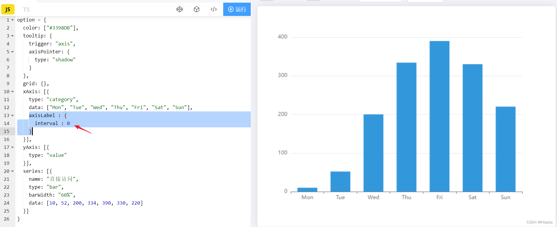Click the barWidth "60%" value

point(65,195)
